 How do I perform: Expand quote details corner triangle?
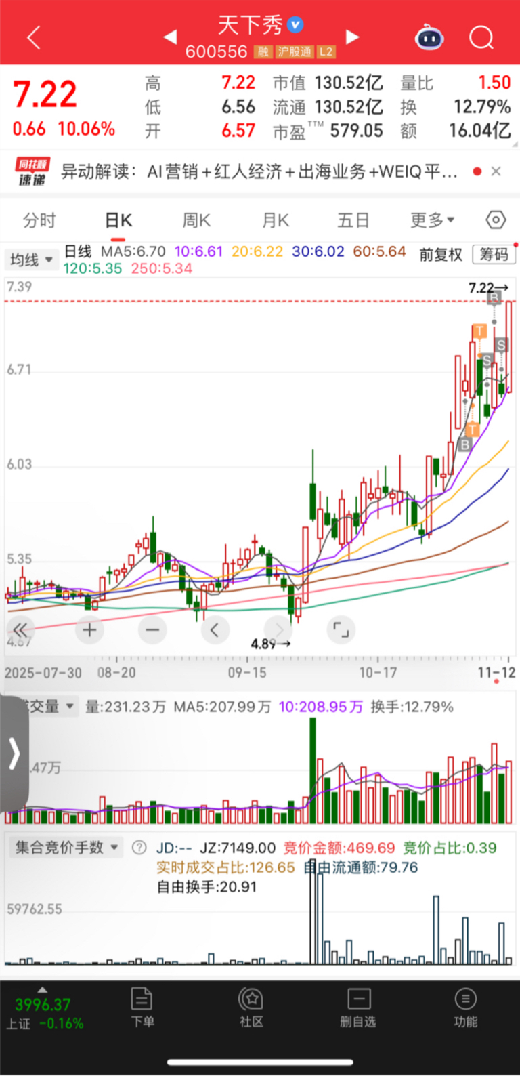coord(515,144)
